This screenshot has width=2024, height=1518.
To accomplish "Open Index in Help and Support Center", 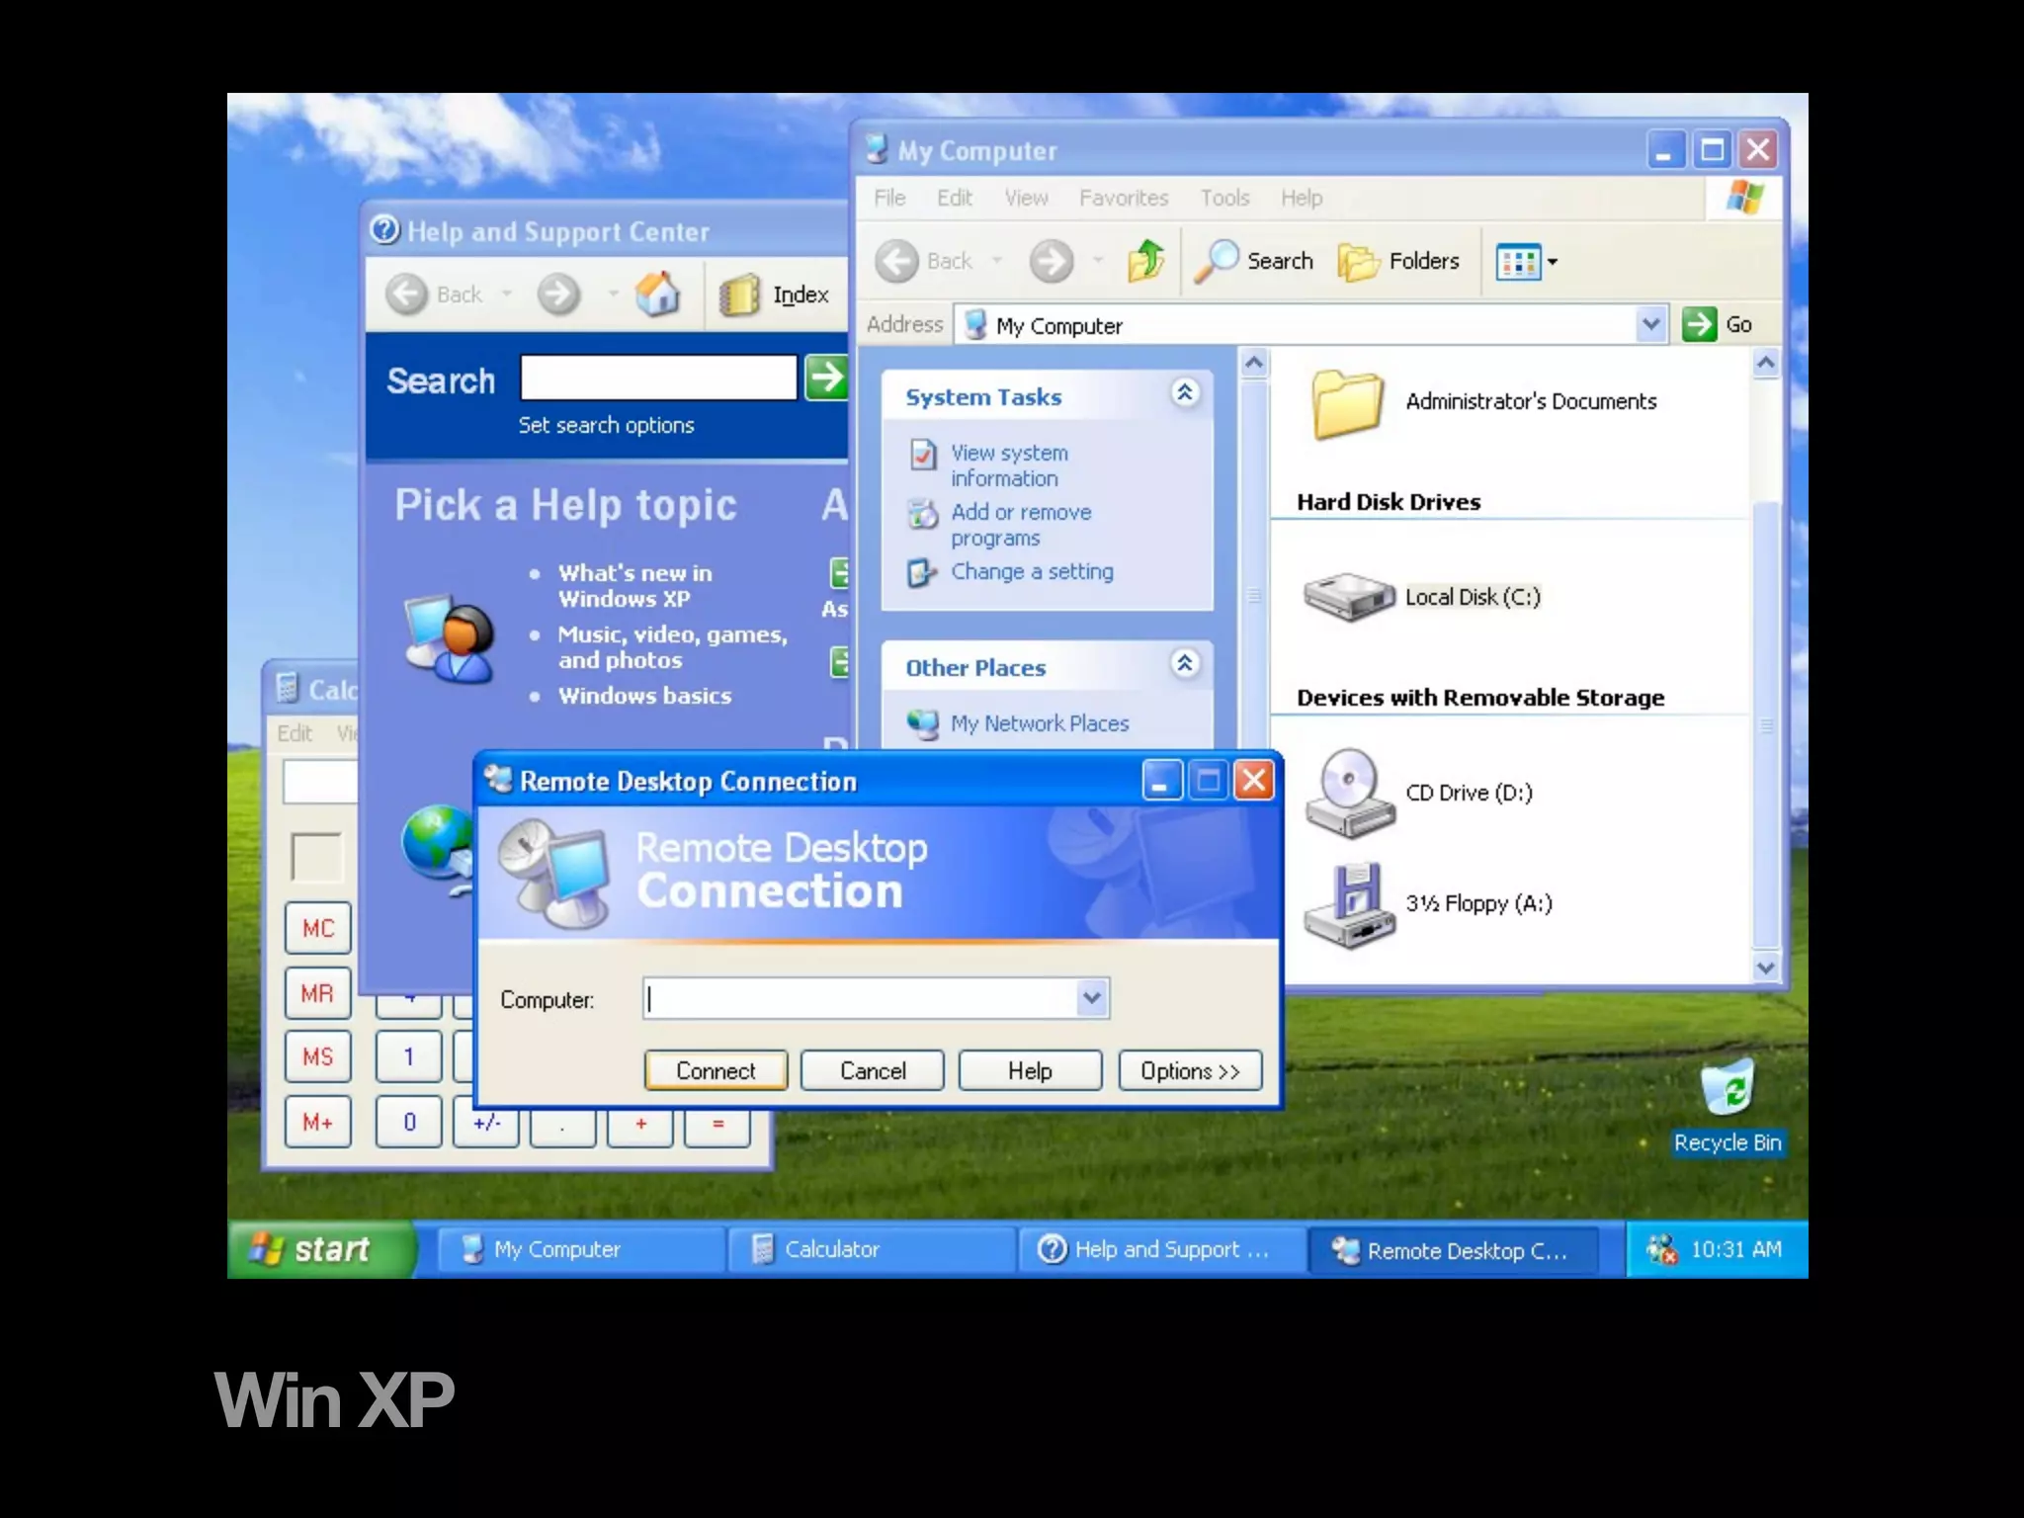I will pyautogui.click(x=775, y=295).
